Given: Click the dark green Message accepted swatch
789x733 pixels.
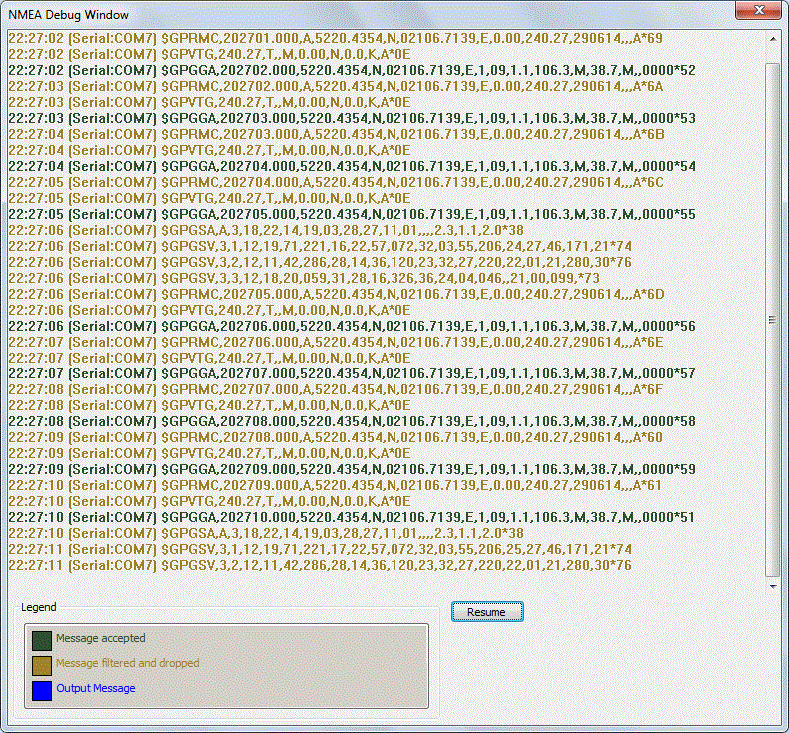Looking at the screenshot, I should click(x=42, y=641).
